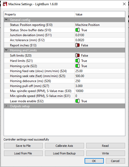Collapse the General config section
The height and width of the screenshot is (167, 129).
[x=6, y=20]
